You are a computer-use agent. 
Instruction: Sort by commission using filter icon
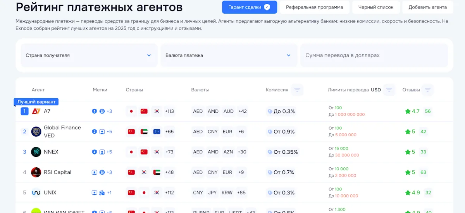click(297, 90)
